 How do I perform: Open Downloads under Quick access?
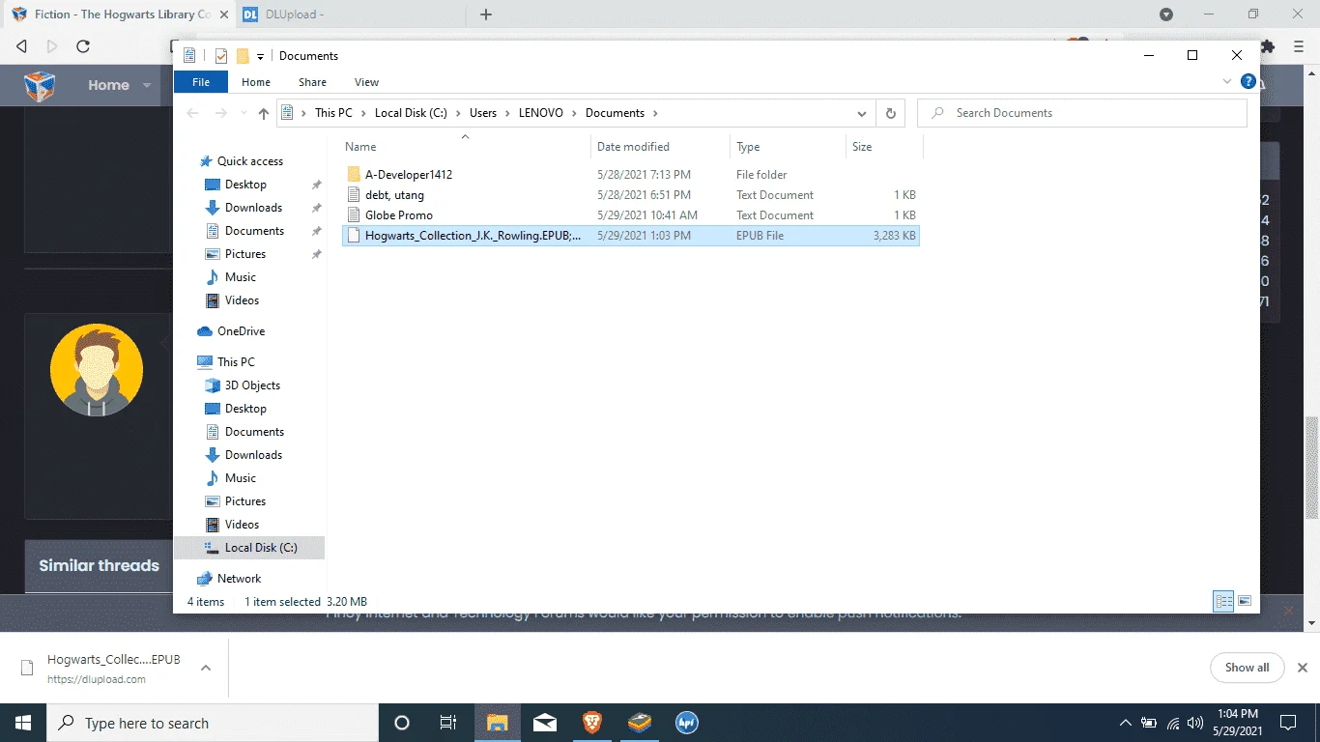coord(253,208)
